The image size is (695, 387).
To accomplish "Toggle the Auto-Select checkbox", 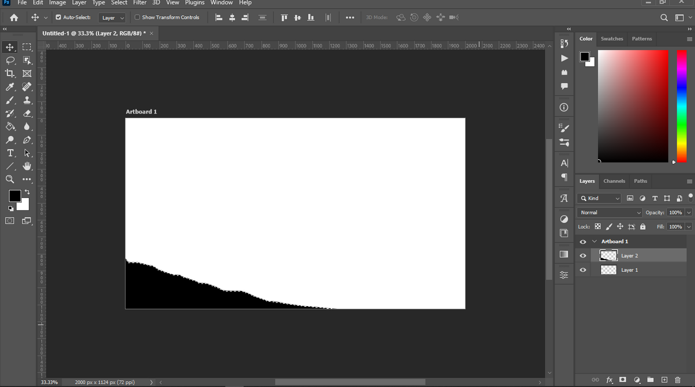I will (x=59, y=17).
